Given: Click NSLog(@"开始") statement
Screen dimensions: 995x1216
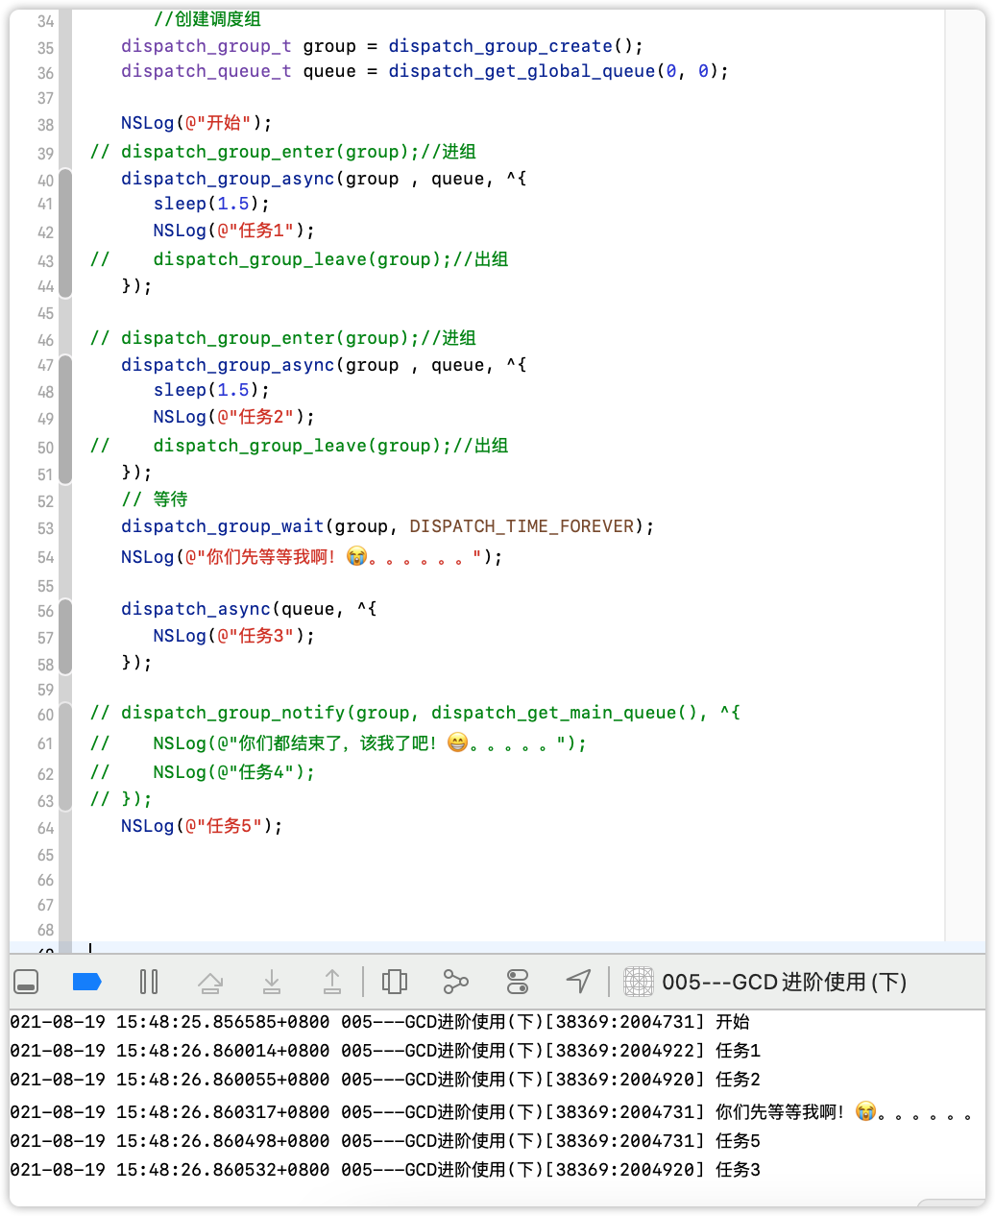Looking at the screenshot, I should point(197,123).
